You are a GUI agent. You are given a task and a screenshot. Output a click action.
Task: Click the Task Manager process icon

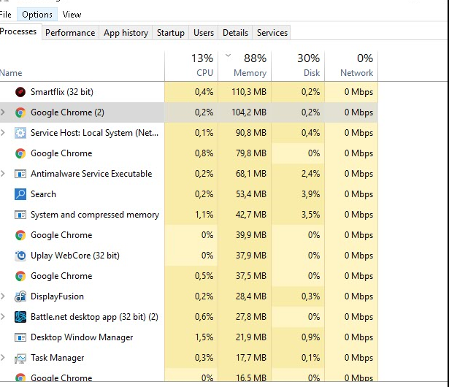click(x=20, y=358)
